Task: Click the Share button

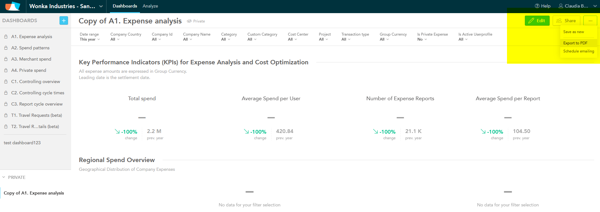Action: [566, 21]
